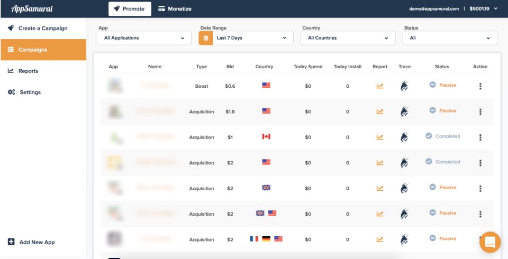
Task: Open the Status filter dropdown
Action: (x=450, y=38)
